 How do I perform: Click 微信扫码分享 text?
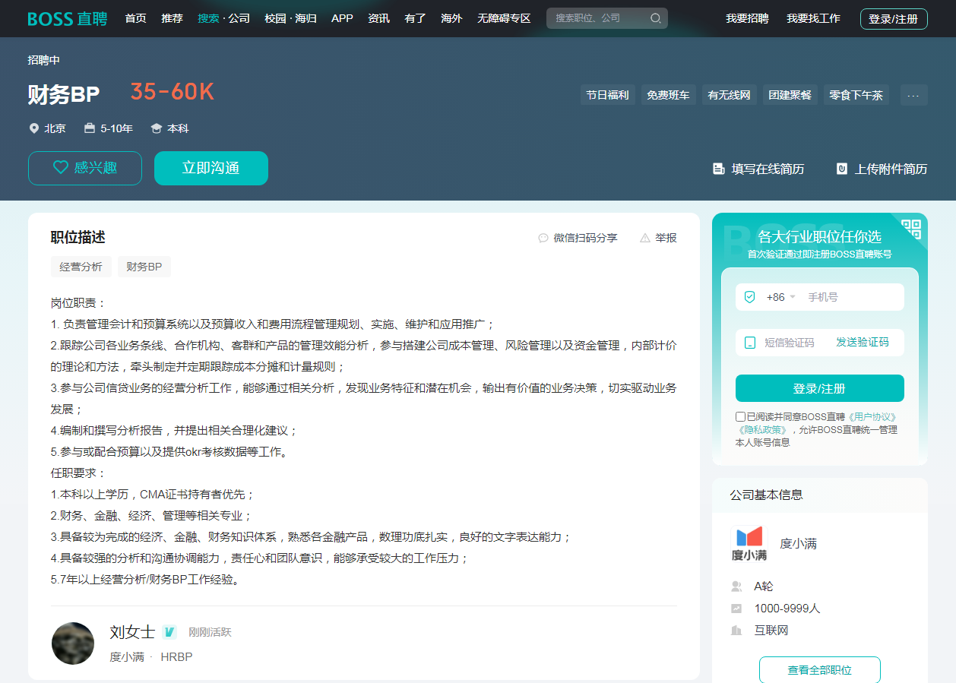[x=586, y=238]
